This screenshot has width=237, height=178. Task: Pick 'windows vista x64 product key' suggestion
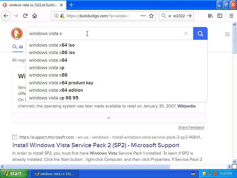coord(117,83)
